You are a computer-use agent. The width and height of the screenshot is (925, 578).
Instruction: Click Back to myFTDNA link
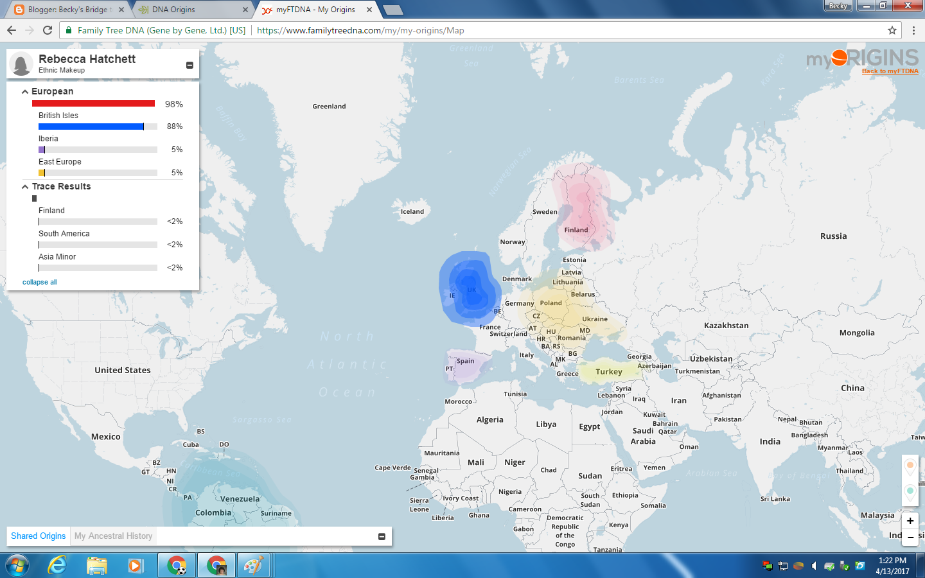click(890, 71)
